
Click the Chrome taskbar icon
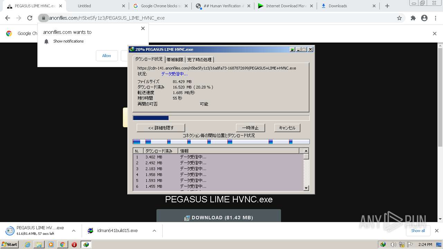pyautogui.click(x=62, y=245)
